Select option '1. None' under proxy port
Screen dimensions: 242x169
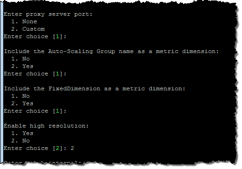[24, 21]
